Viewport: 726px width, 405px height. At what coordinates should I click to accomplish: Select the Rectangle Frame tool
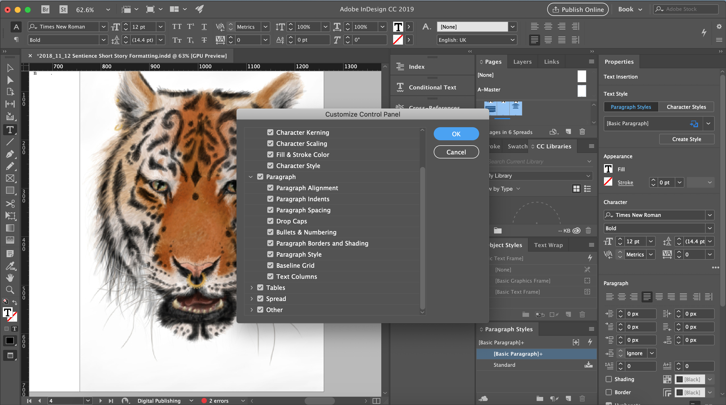tap(10, 178)
